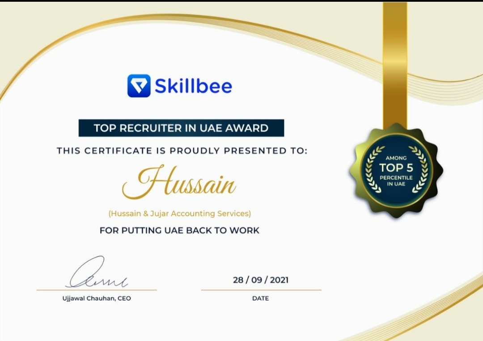Viewport: 483px width, 341px height.
Task: Click the Skillbee diamond logo icon
Action: click(x=139, y=86)
